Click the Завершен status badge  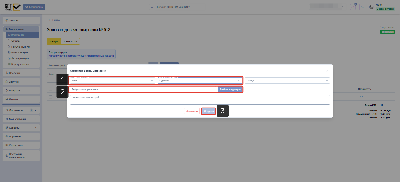coord(387,32)
